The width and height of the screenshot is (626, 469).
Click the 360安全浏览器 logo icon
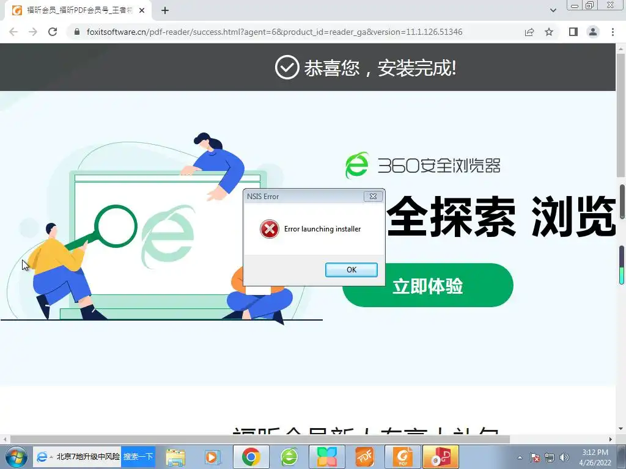coord(357,165)
